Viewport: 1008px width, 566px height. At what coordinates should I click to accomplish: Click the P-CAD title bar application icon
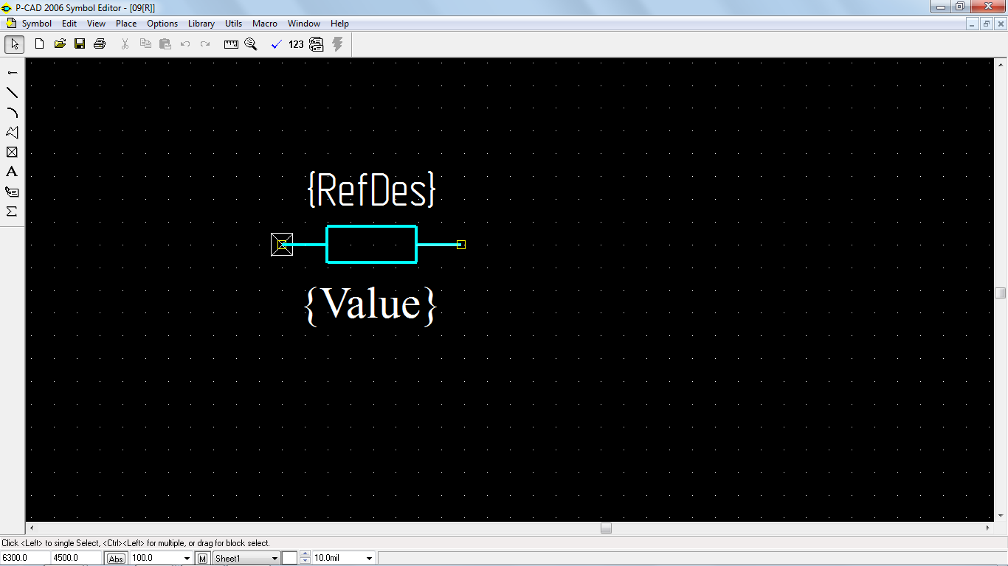click(7, 7)
